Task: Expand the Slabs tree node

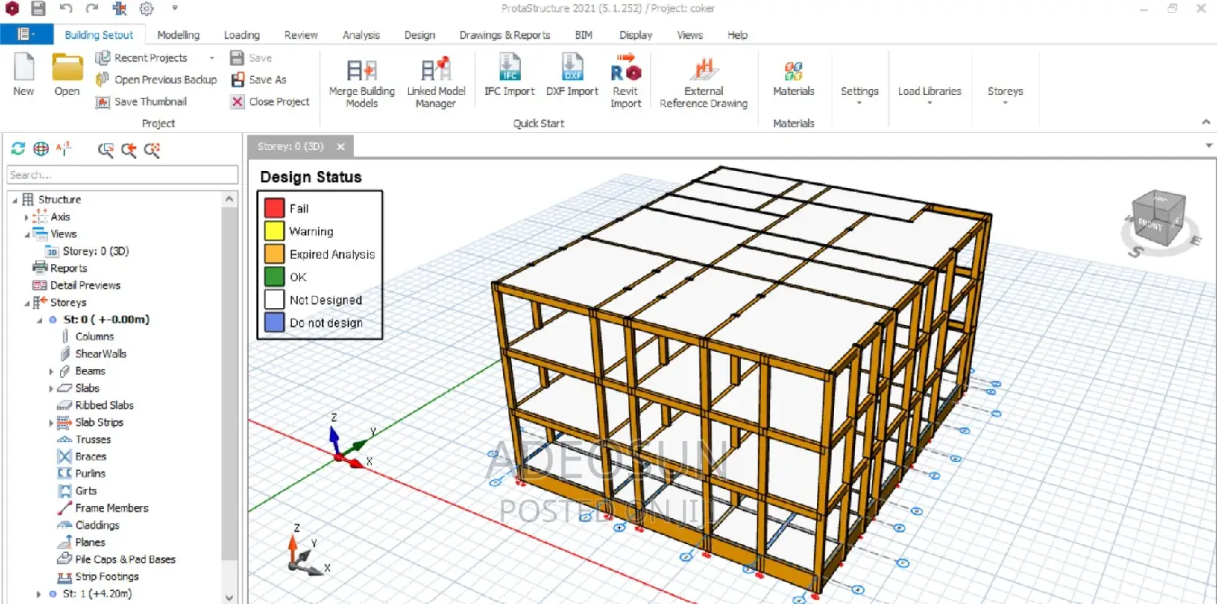Action: (x=50, y=389)
